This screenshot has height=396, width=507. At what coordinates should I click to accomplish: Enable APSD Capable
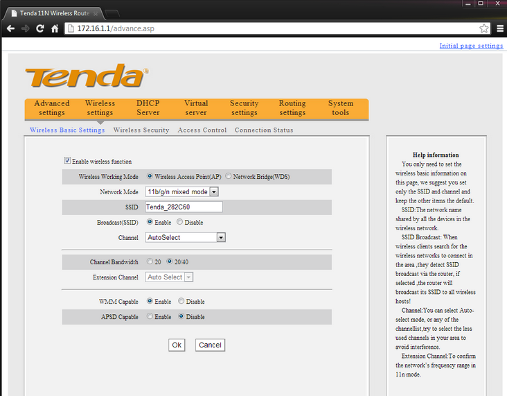tap(150, 316)
